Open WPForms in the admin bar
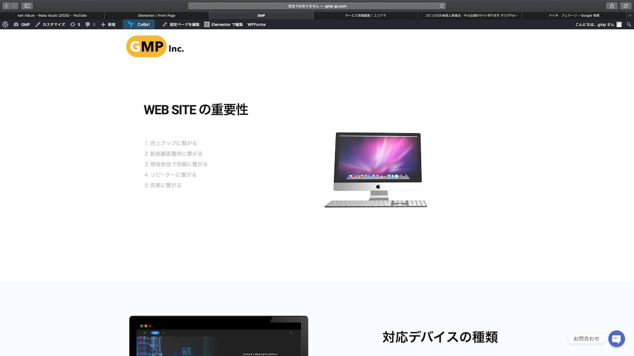 coord(256,24)
